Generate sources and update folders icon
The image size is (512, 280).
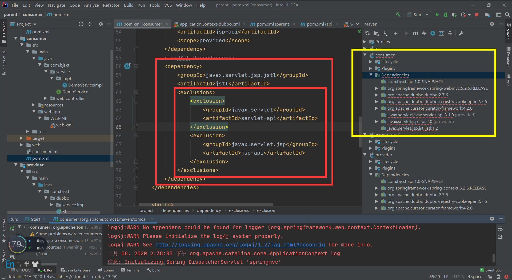(376, 33)
